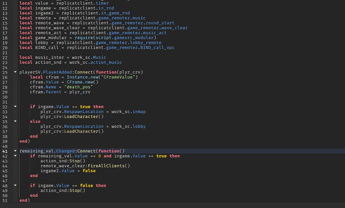Image resolution: width=345 pixels, height=208 pixels.
Task: Collapse the else branch on line 35
Action: (15, 121)
